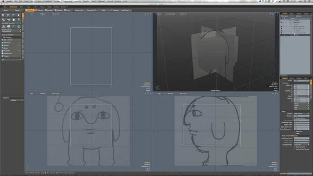313x176 pixels.
Task: Select the Cube primitive tool icon
Action: pos(4,15)
